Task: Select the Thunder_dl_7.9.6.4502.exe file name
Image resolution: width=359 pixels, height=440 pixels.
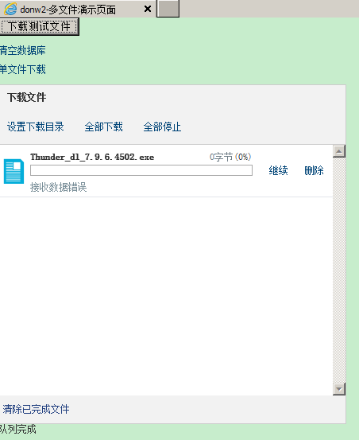Action: click(92, 157)
